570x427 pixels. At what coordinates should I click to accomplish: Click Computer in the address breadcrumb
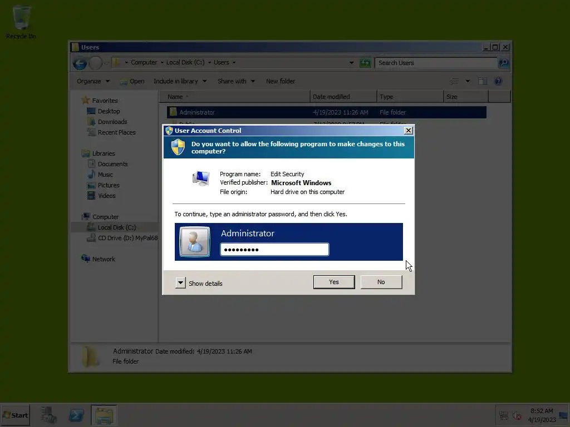(144, 62)
